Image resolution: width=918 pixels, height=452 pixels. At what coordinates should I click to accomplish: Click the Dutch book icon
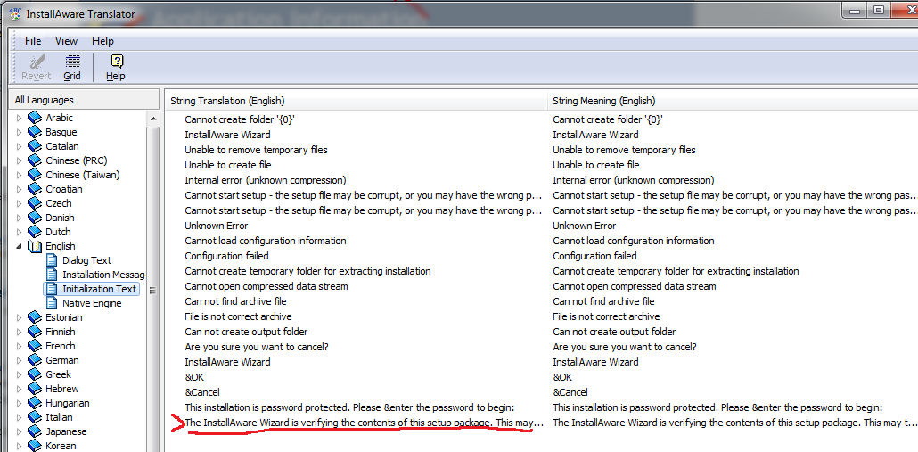[x=35, y=232]
